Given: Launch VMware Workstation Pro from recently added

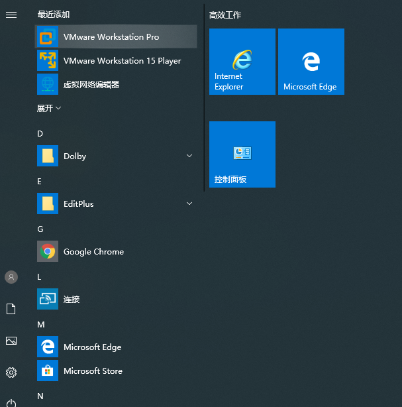Looking at the screenshot, I should point(116,36).
